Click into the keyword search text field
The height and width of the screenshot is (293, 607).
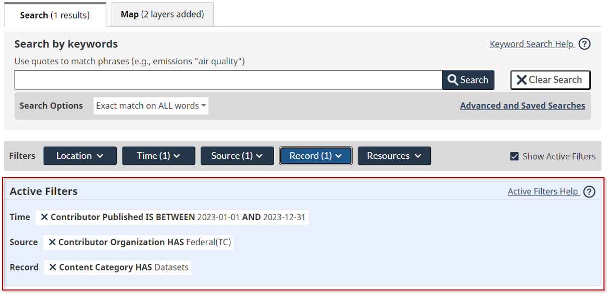[x=228, y=80]
